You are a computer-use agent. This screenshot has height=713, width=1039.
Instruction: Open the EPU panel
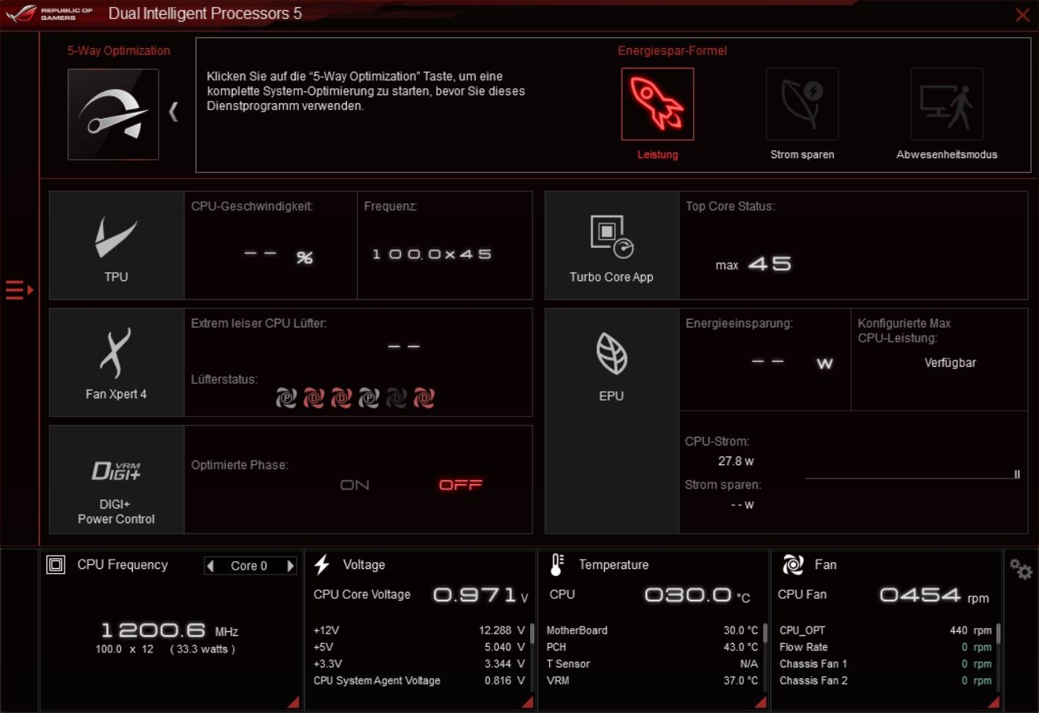[x=612, y=421]
